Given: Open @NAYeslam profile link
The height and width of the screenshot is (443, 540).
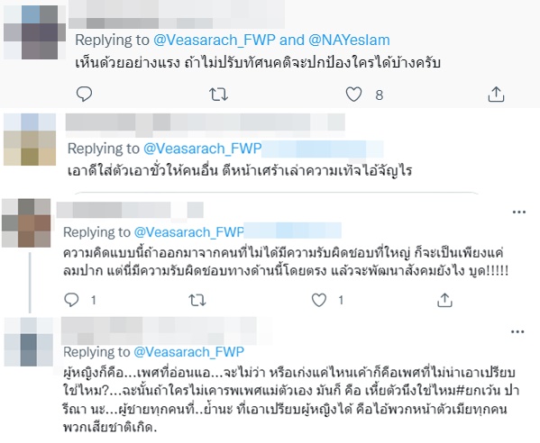Looking at the screenshot, I should (349, 41).
